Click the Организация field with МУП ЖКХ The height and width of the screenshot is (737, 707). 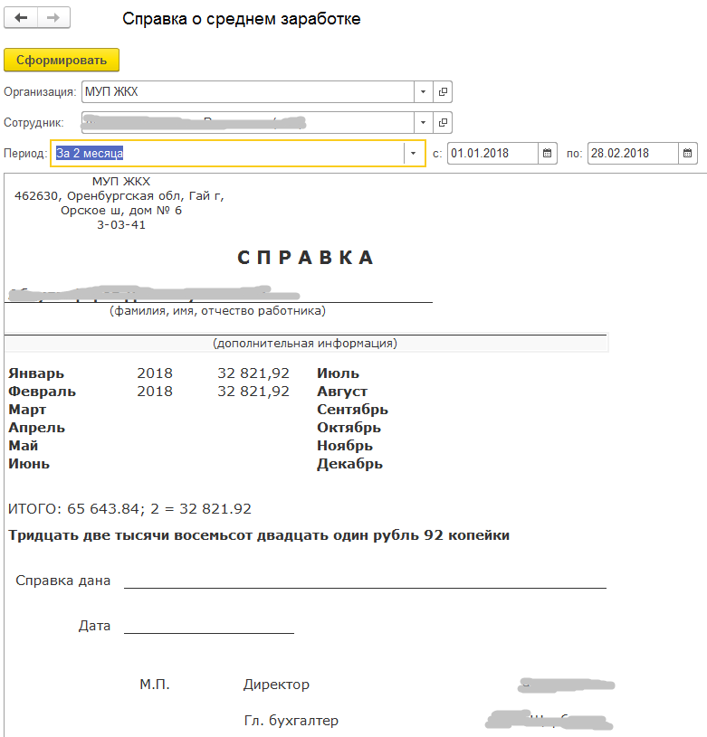coord(248,91)
